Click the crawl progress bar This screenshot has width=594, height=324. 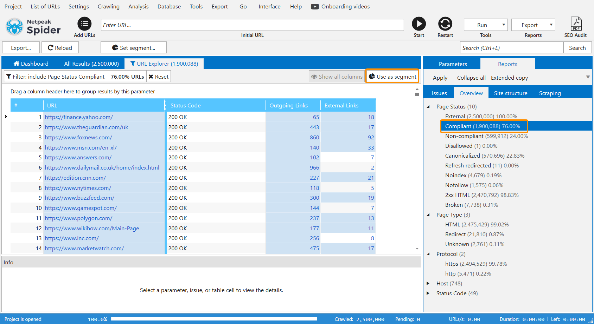click(214, 319)
